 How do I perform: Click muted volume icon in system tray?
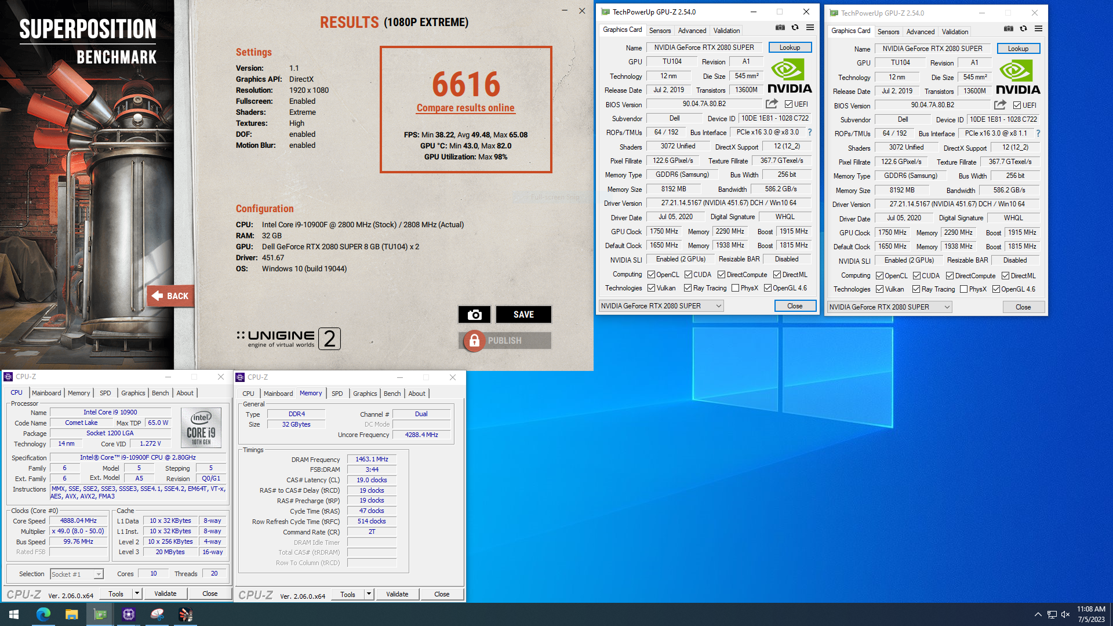tap(1065, 614)
